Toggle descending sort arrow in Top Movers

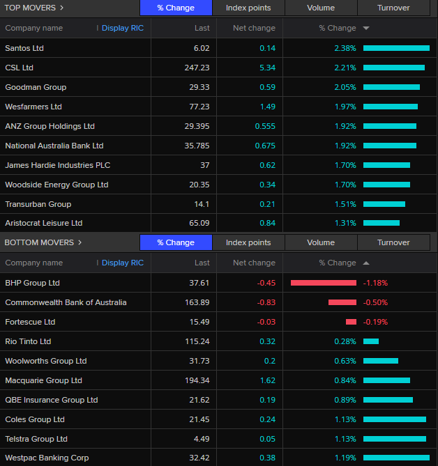(366, 29)
